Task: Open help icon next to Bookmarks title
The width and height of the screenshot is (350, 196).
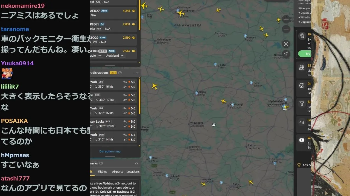Action: pos(101,163)
